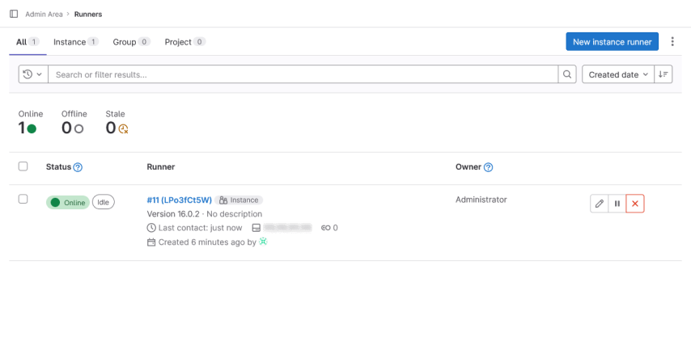Open the vertical ellipsis actions menu

pos(672,42)
